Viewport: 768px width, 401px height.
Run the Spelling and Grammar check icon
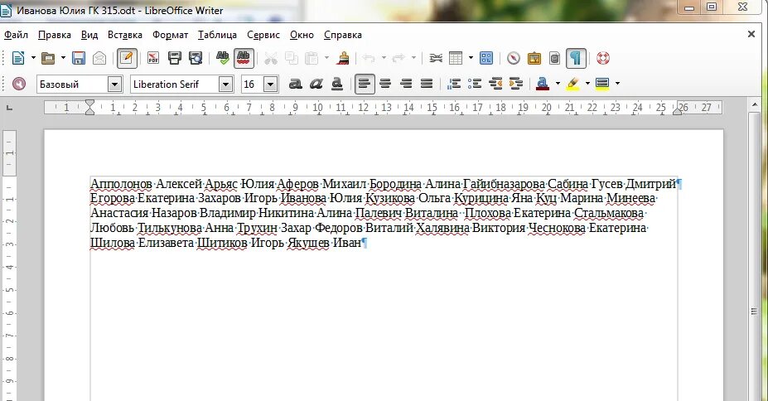pos(222,58)
